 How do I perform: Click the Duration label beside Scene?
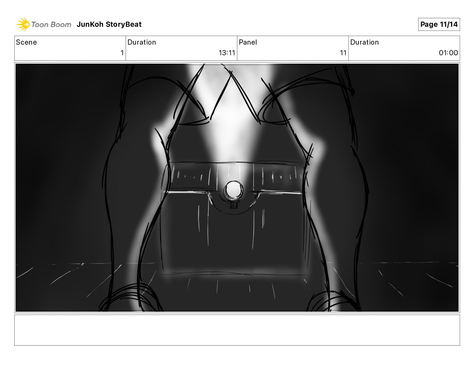142,42
